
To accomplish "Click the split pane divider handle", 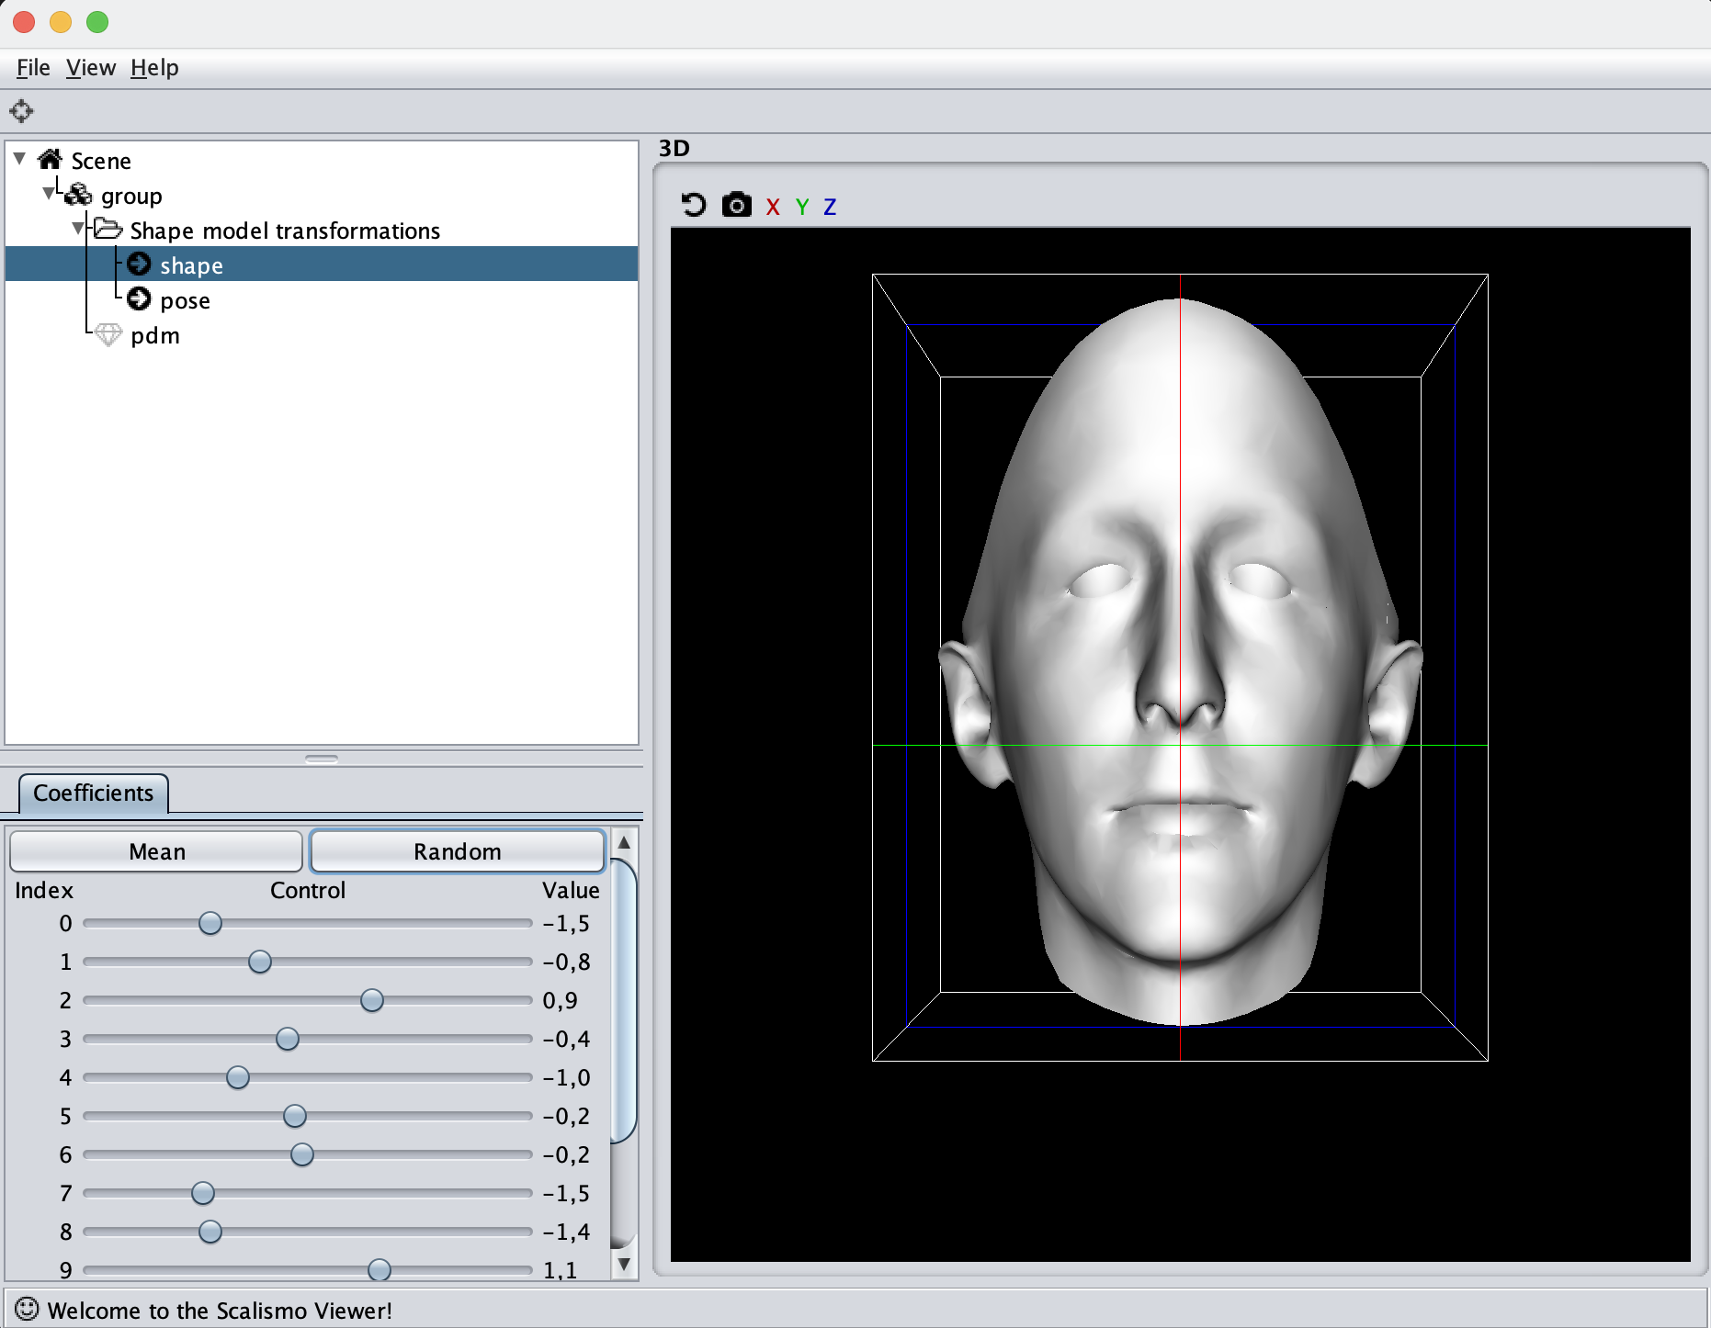I will click(322, 759).
